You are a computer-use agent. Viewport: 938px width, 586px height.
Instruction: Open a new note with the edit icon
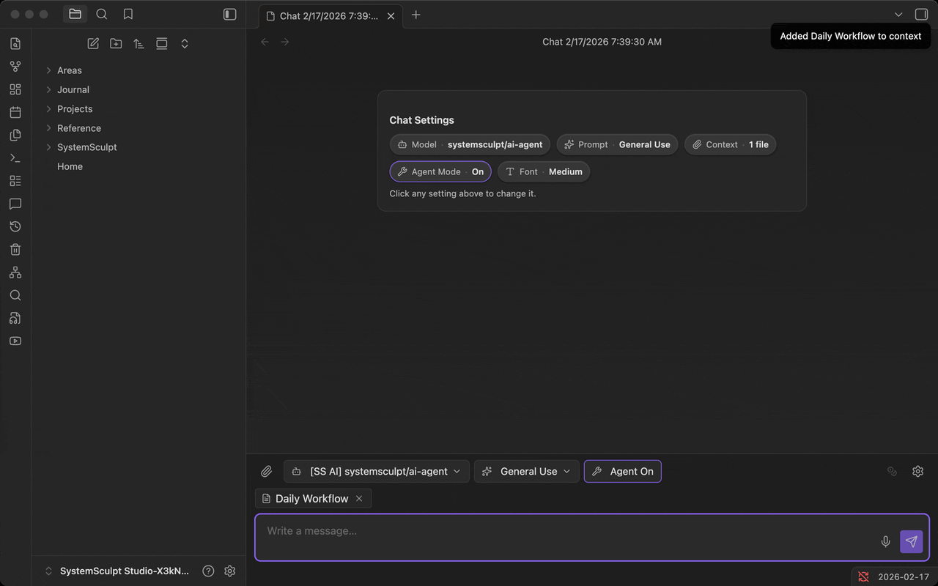coord(92,43)
